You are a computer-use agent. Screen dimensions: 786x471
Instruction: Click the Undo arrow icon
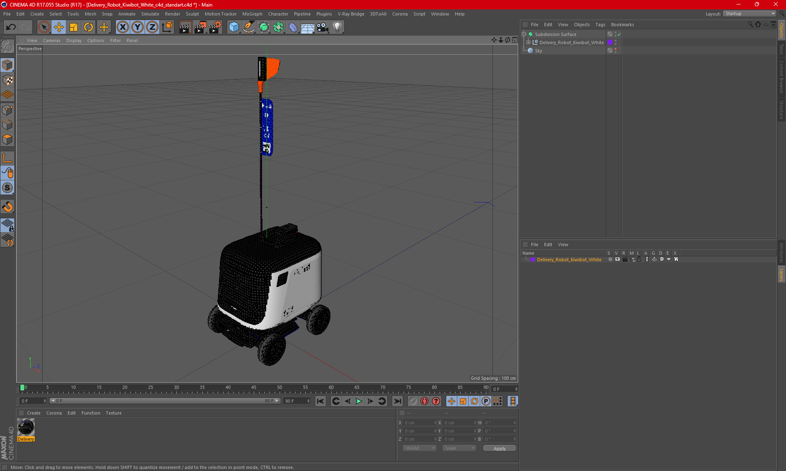pyautogui.click(x=11, y=27)
